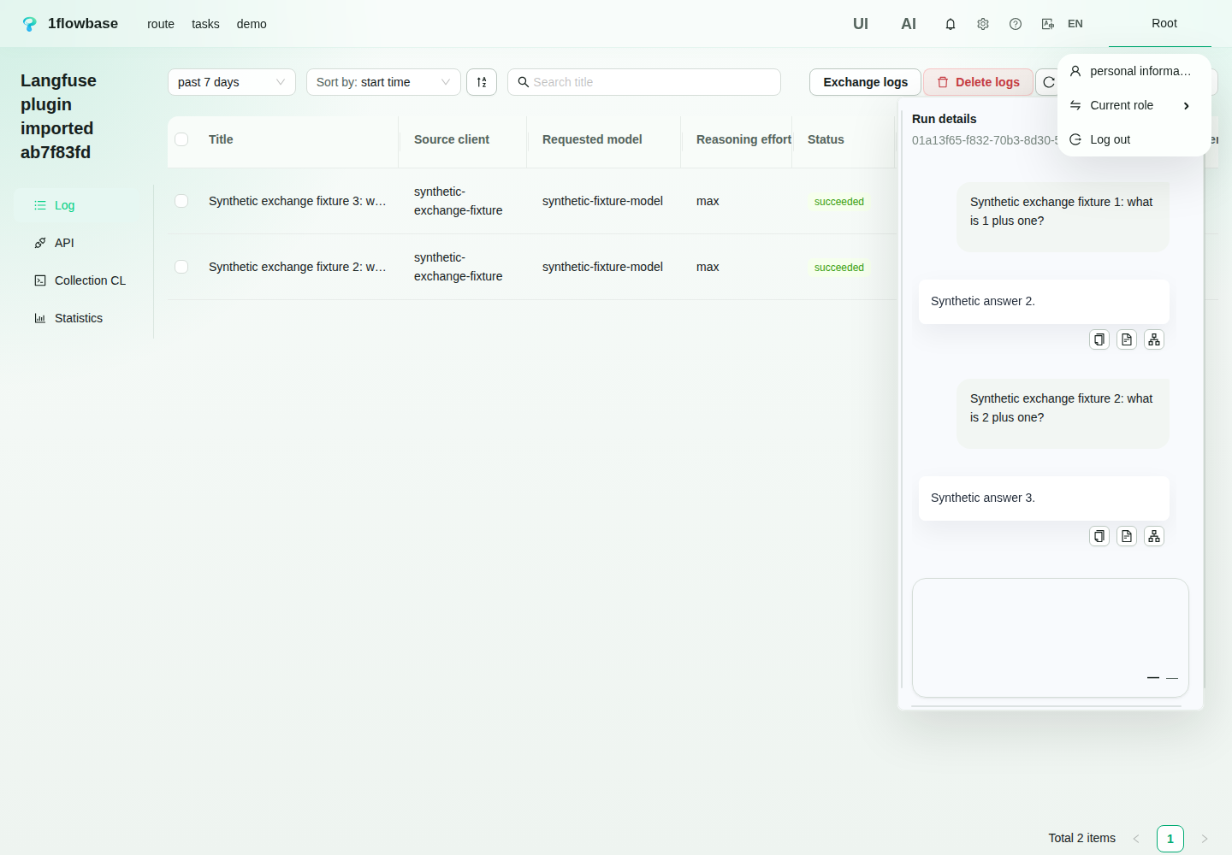Image resolution: width=1232 pixels, height=855 pixels.
Task: Switch language via EN selector
Action: (x=1075, y=24)
